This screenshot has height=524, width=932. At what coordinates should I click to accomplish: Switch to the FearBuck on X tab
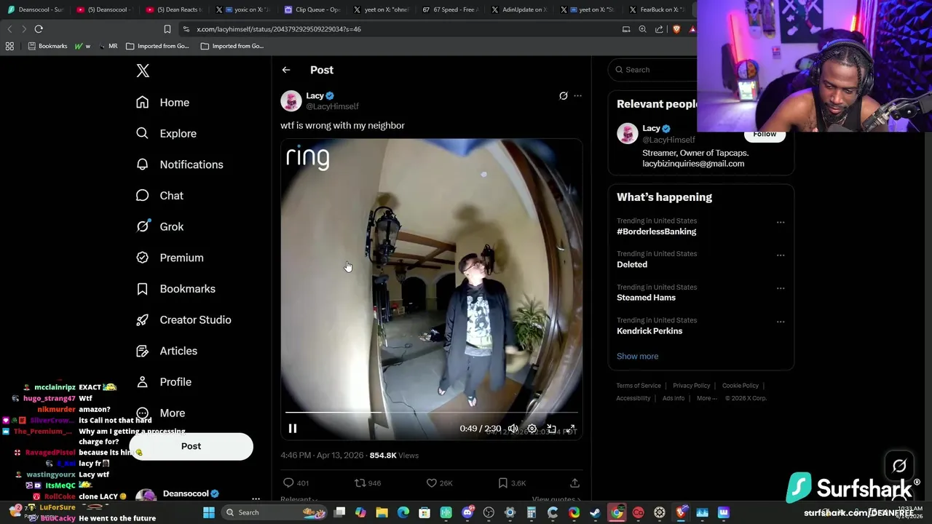[657, 9]
